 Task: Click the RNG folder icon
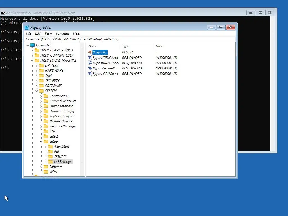click(x=46, y=131)
